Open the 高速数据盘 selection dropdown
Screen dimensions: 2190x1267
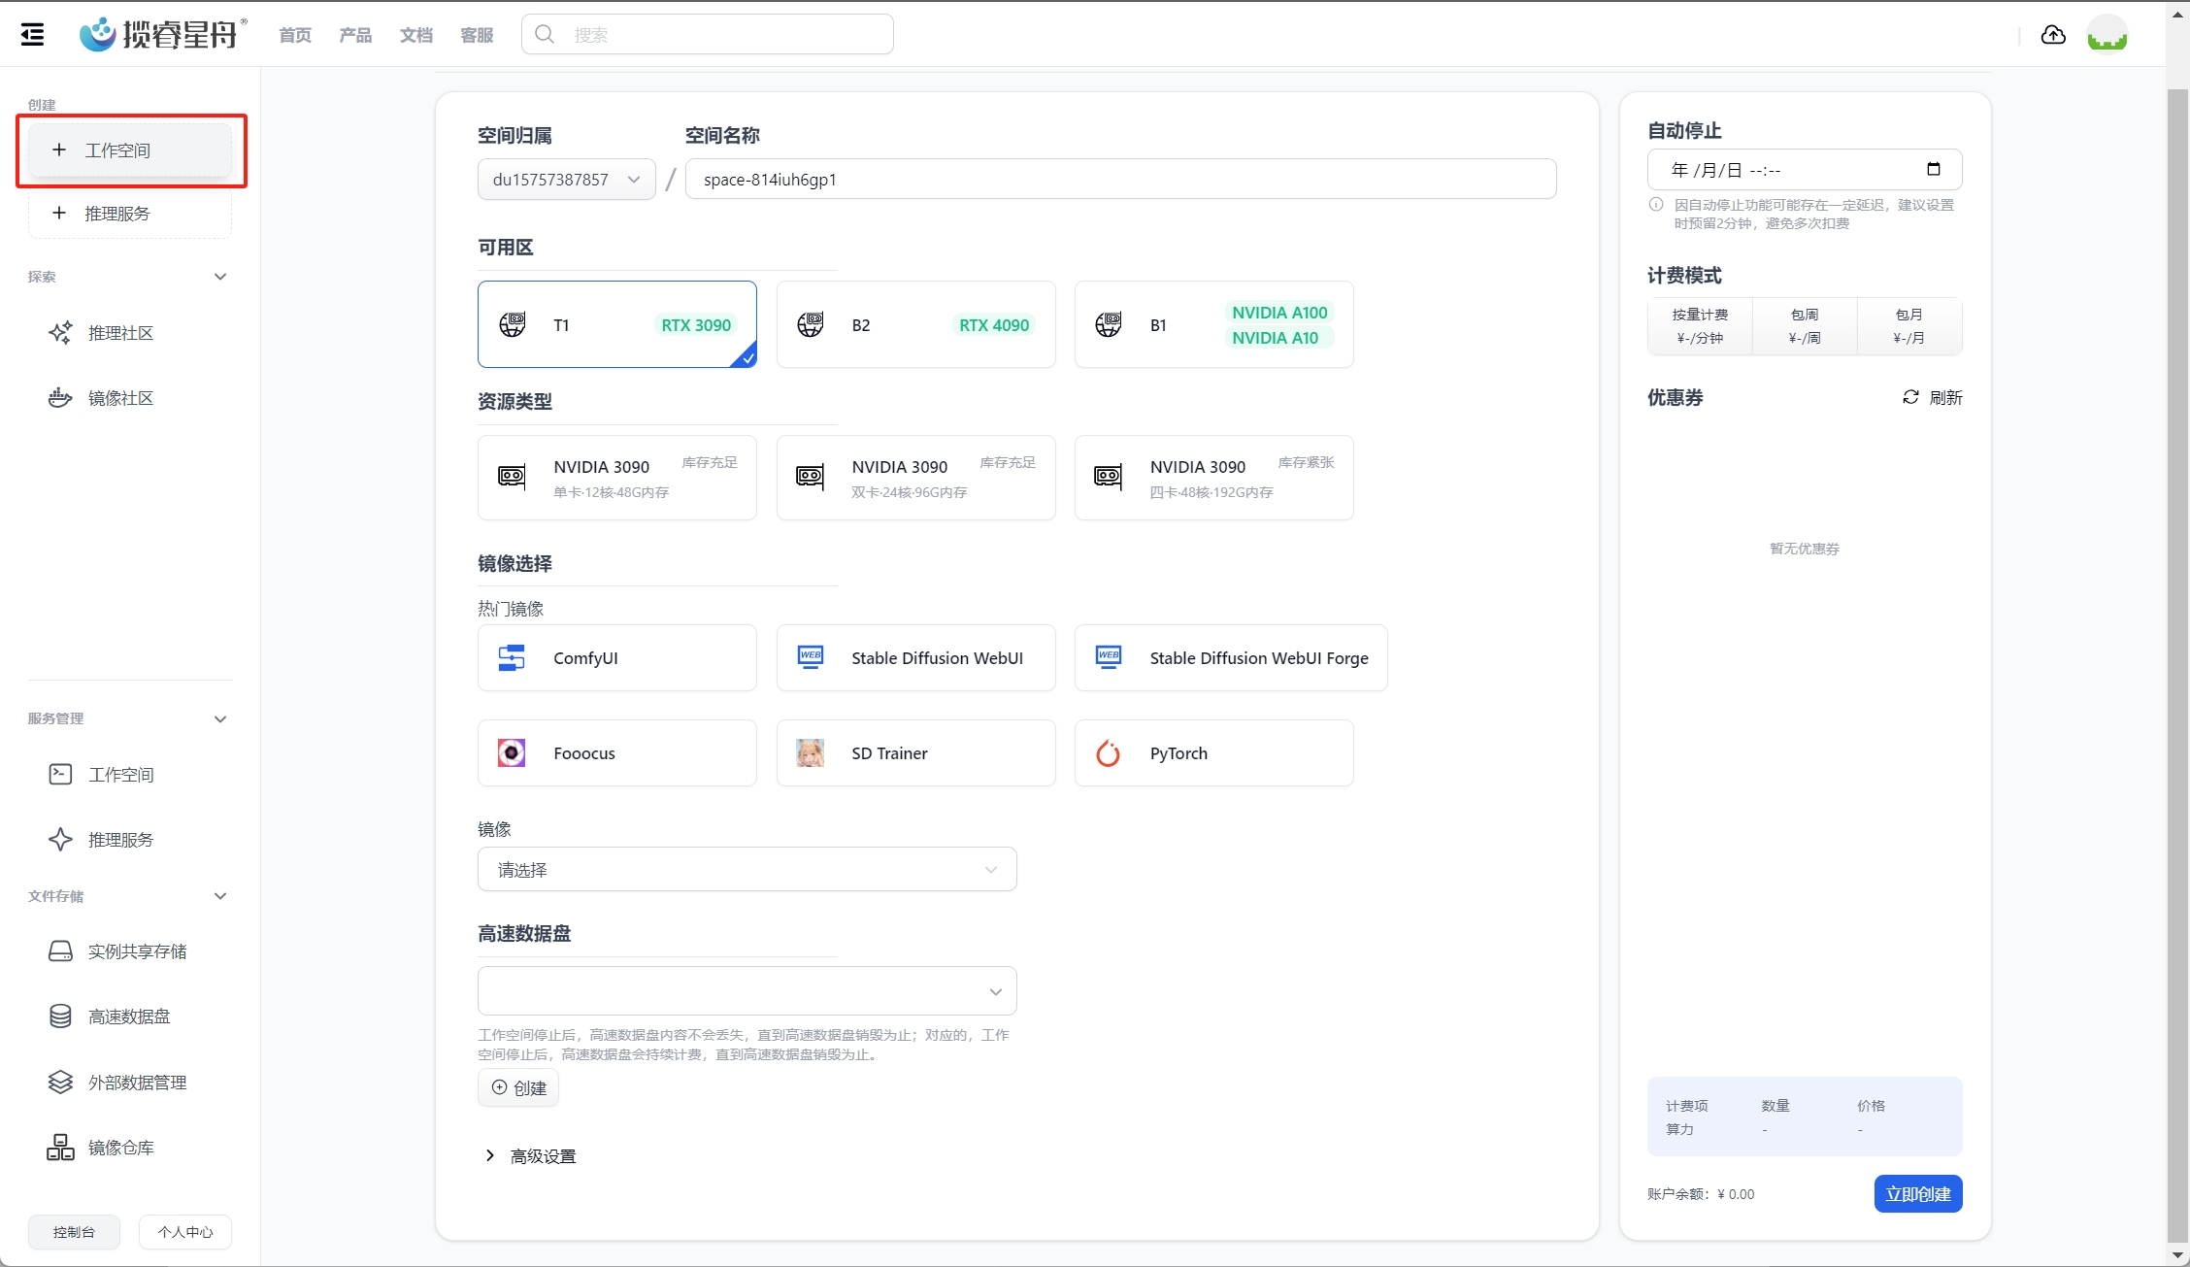(x=747, y=991)
